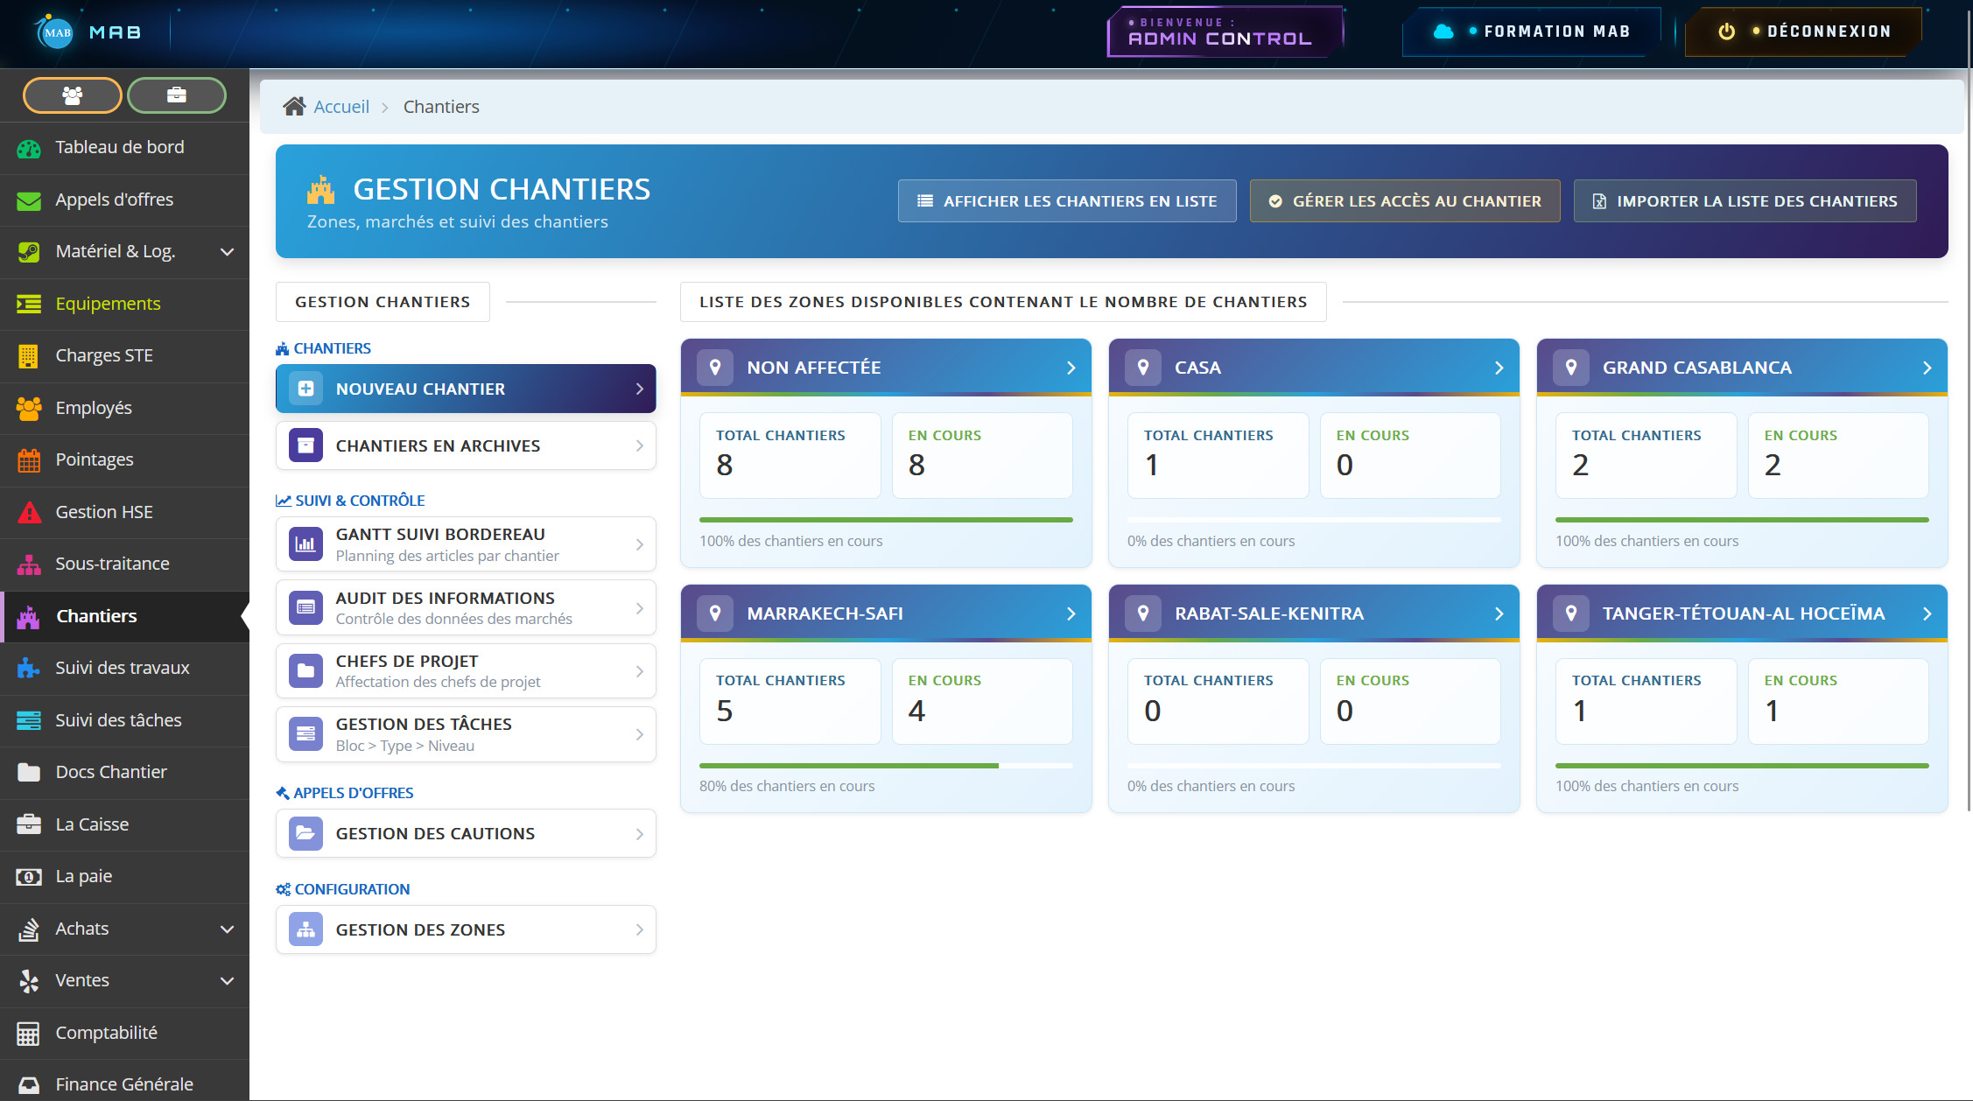The height and width of the screenshot is (1101, 1973).
Task: Click the briefcase icon pill button
Action: tap(177, 95)
